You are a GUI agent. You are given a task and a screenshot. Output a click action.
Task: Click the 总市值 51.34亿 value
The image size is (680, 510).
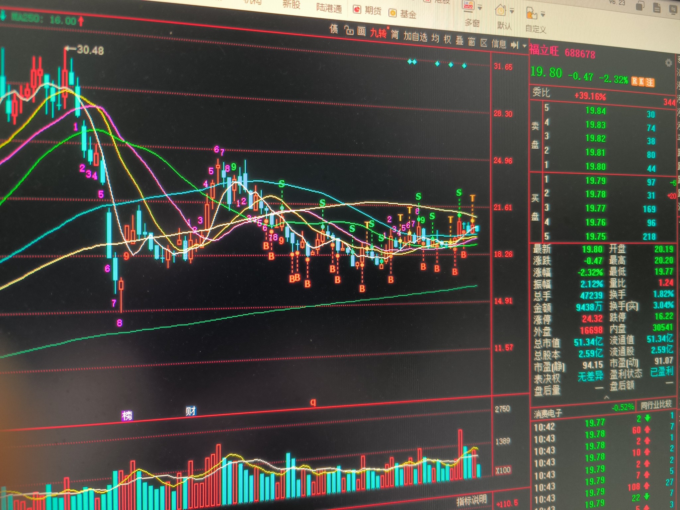[x=588, y=342]
